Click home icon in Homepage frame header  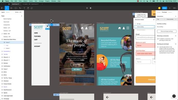tap(82, 28)
